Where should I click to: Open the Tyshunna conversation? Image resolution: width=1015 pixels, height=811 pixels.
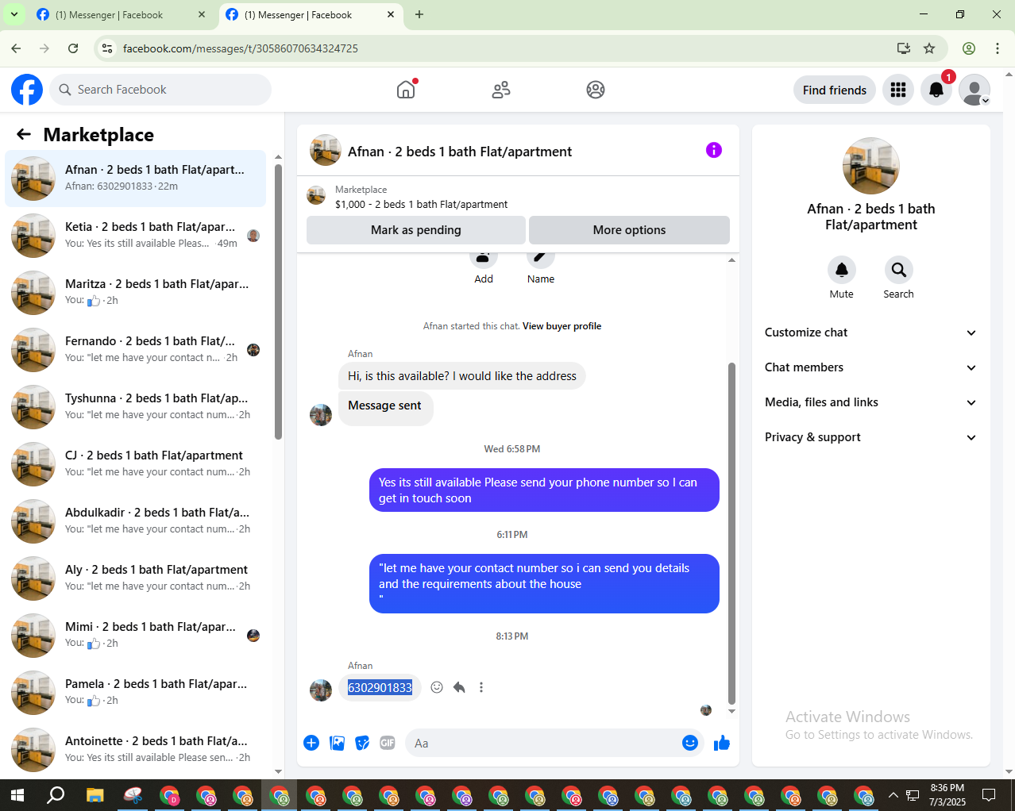coord(136,407)
